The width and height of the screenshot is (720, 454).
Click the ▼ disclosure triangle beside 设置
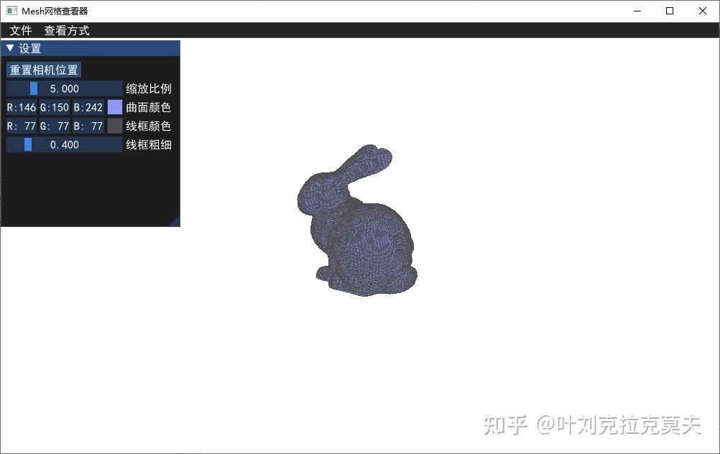click(9, 47)
